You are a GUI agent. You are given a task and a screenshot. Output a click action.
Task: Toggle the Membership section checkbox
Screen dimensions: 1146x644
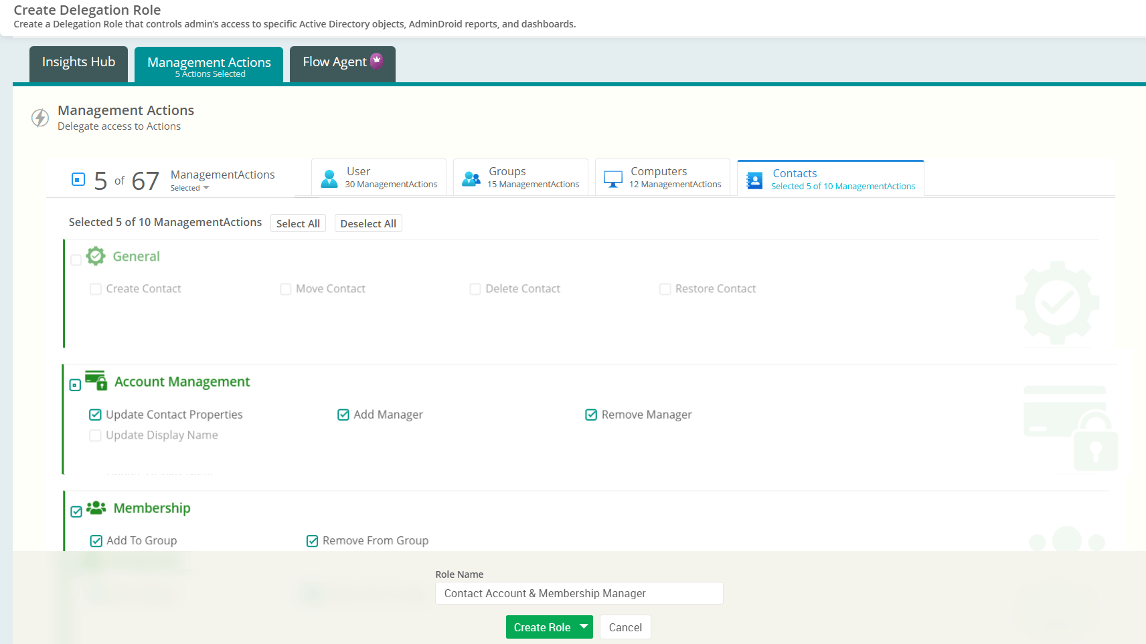tap(76, 512)
